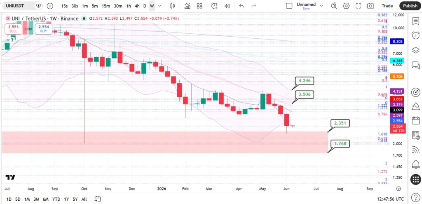Take a snapshot with camera icon
Screen dimensions: 422x204
[370, 6]
